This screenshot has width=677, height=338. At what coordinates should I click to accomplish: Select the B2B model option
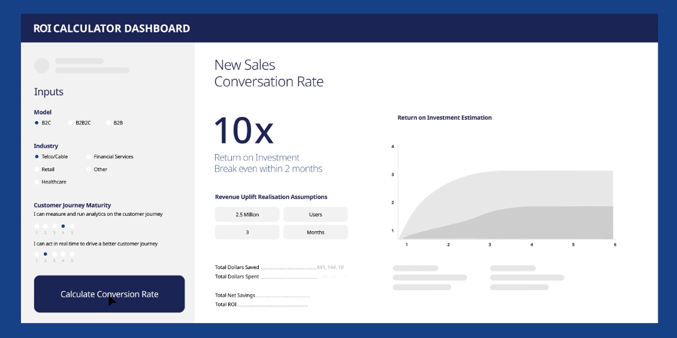108,123
